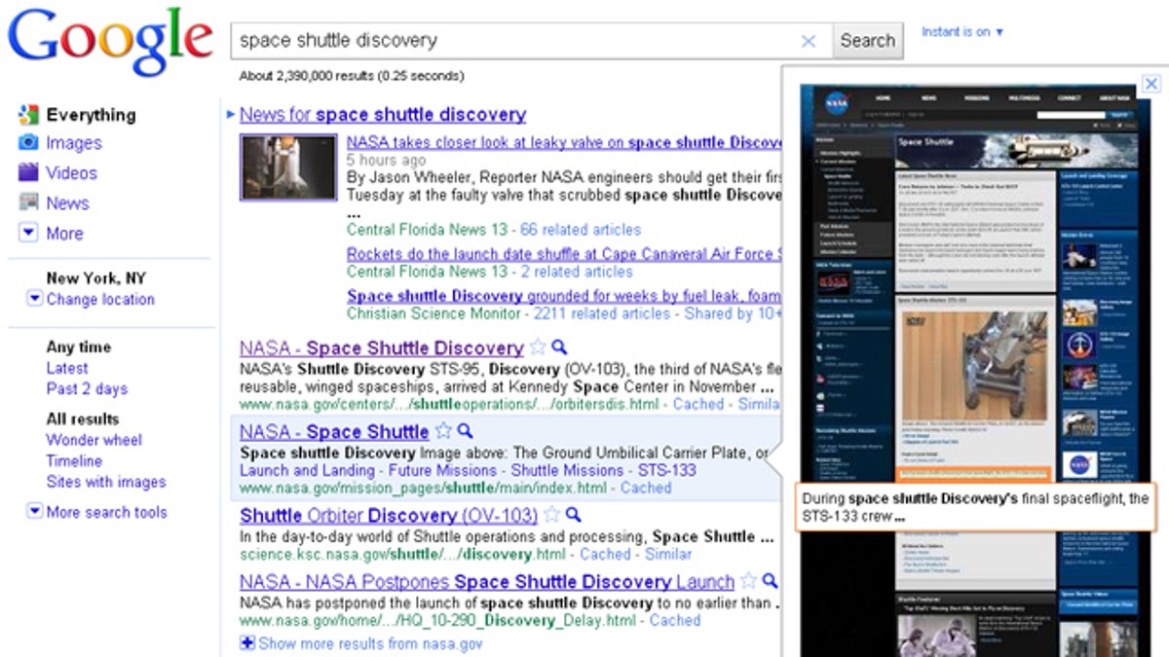Star the NASA - Space Shuttle result

[x=444, y=431]
